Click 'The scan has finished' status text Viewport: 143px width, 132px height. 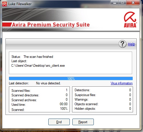(38, 57)
